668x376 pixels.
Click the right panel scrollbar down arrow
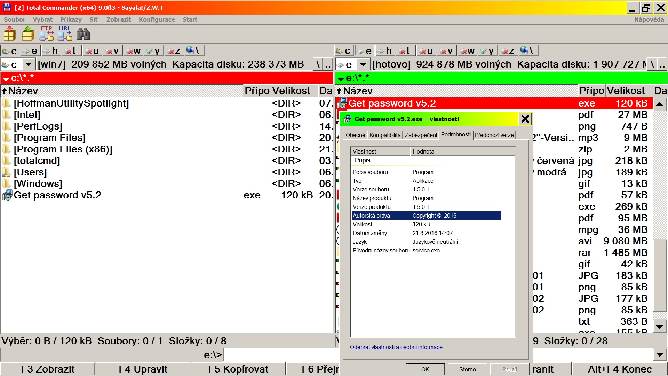(659, 327)
